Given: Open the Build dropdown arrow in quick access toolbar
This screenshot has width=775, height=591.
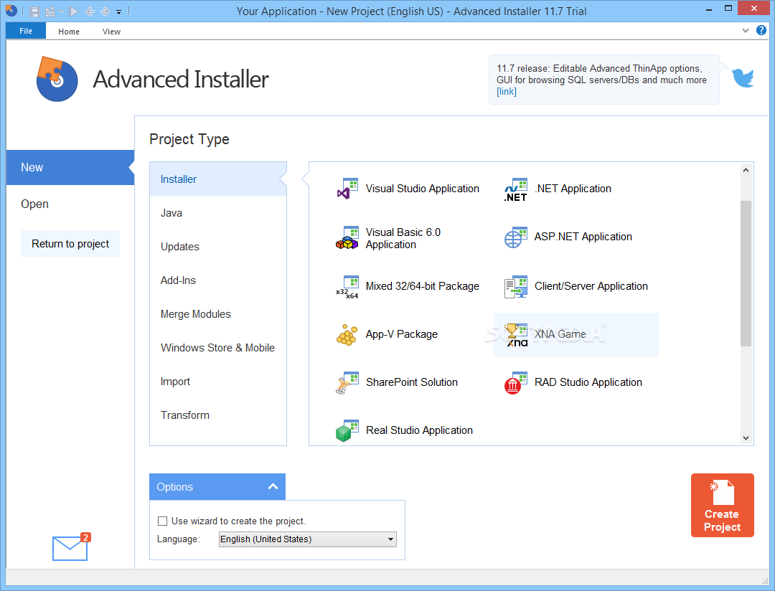Looking at the screenshot, I should [61, 11].
